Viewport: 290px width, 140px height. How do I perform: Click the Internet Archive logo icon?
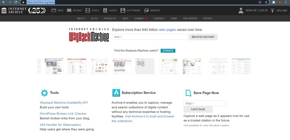click(x=4, y=10)
